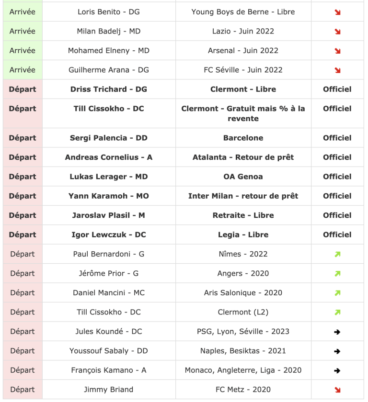Viewport: 368px width, 402px height.
Task: Select the black arrow in Youssouf Sabaly row
Action: [337, 351]
